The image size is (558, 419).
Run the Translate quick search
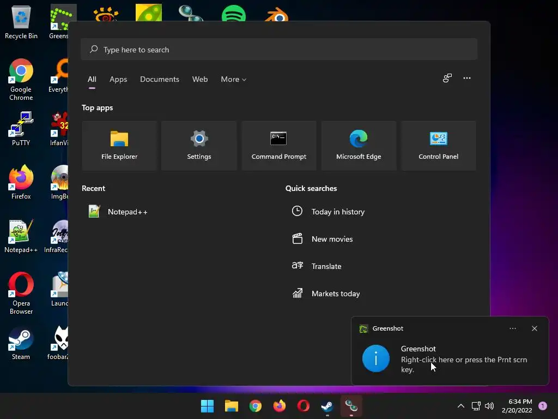click(x=317, y=266)
